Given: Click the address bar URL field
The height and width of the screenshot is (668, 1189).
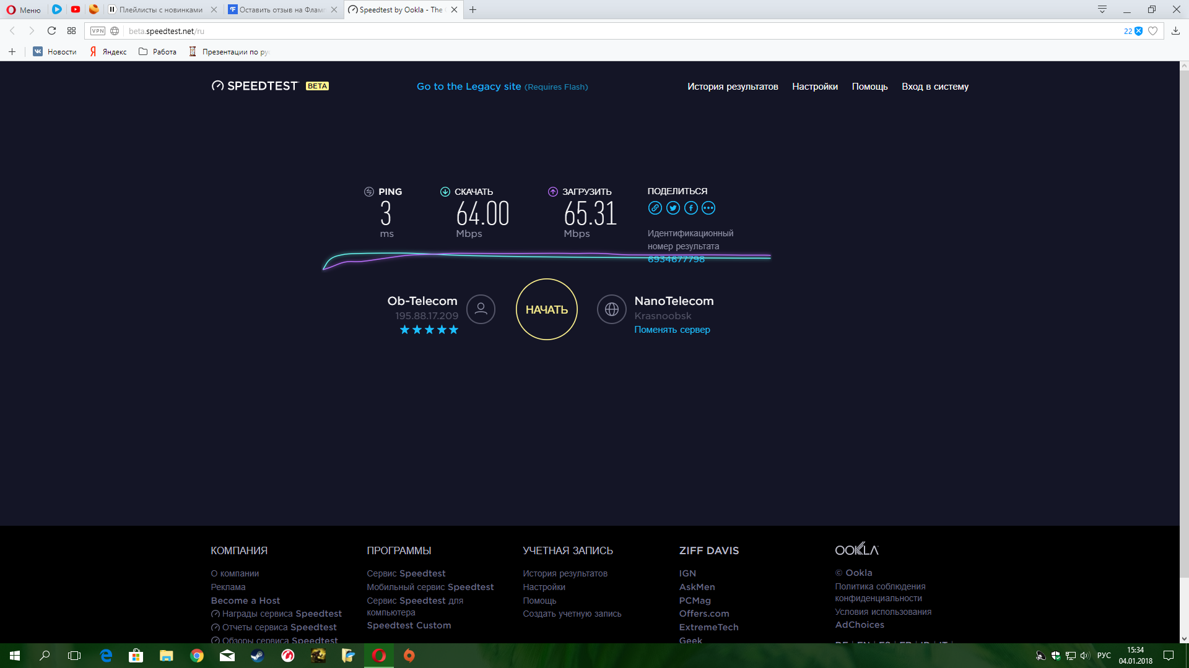Looking at the screenshot, I should [619, 31].
